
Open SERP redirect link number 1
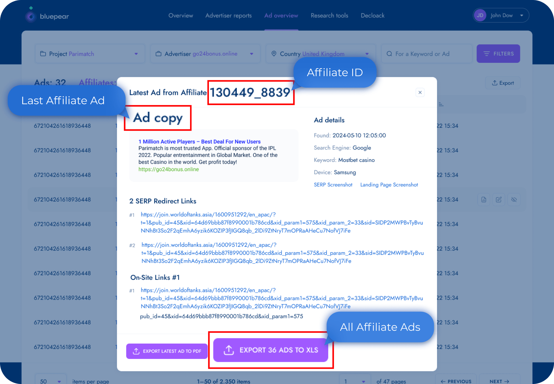(x=282, y=222)
